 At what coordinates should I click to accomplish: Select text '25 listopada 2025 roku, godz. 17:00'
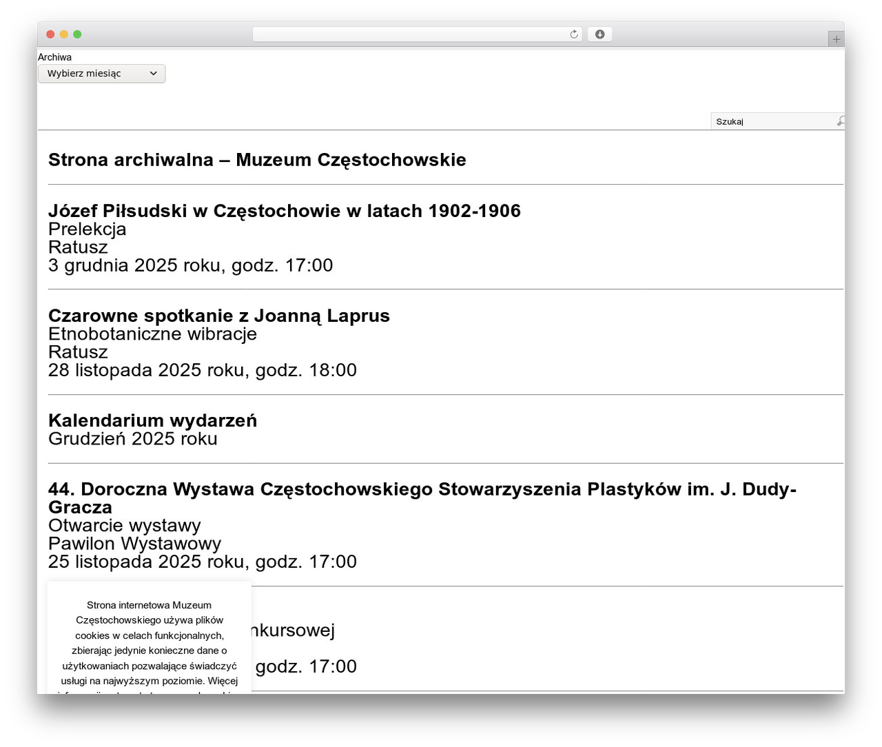tap(203, 562)
